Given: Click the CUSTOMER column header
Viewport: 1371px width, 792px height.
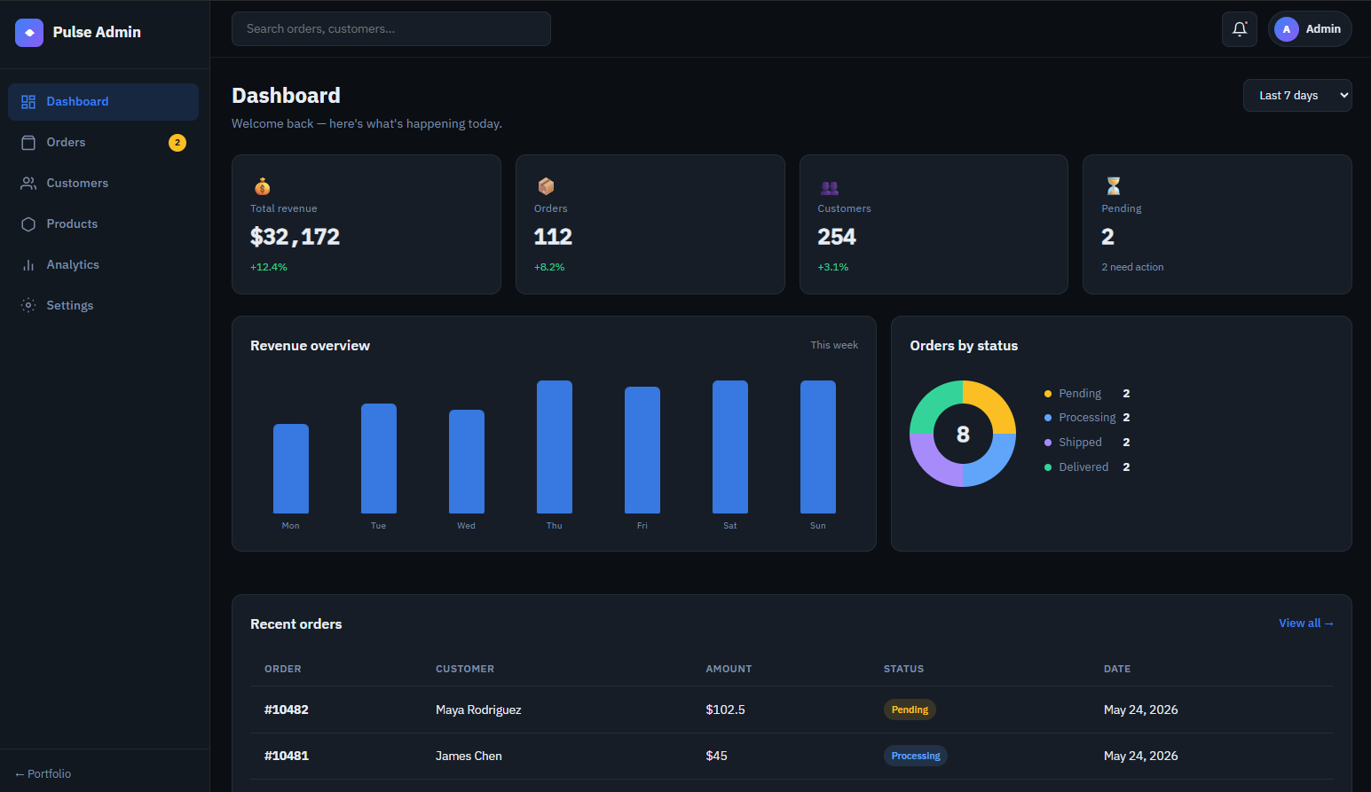Looking at the screenshot, I should (465, 669).
